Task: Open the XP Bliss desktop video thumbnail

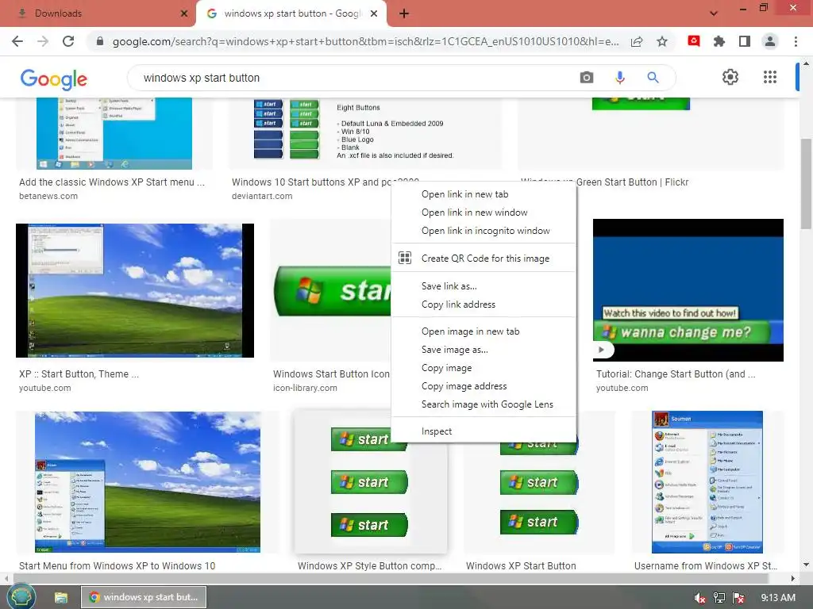Action: [135, 290]
